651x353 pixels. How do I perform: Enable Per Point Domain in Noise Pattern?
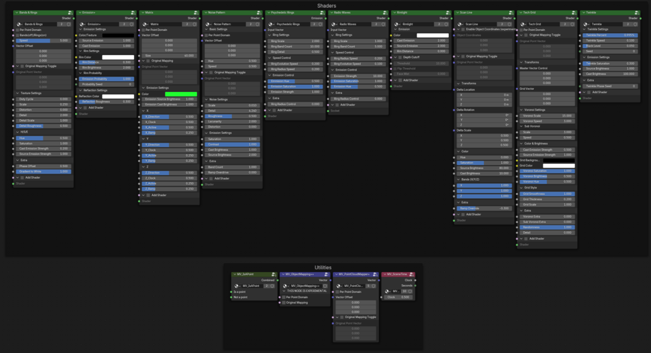(x=207, y=35)
